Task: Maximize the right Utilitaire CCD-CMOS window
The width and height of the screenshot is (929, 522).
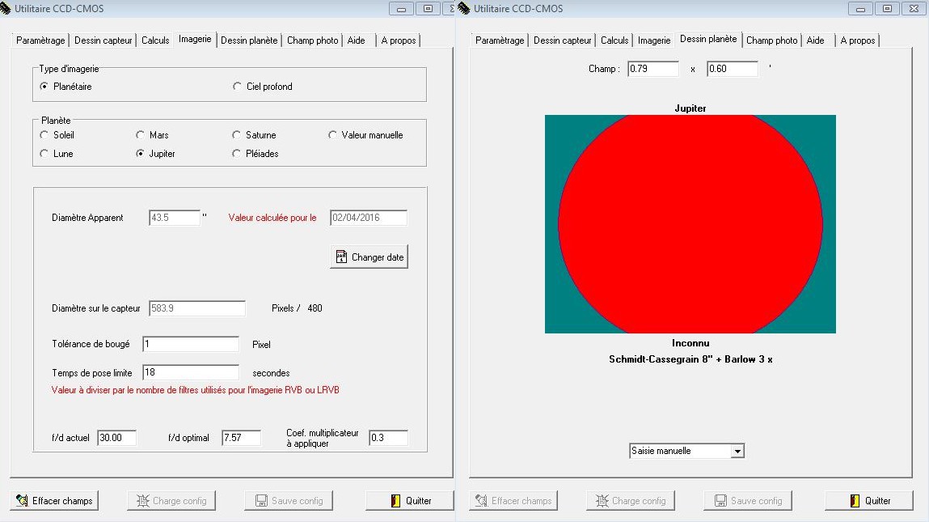Action: [887, 9]
